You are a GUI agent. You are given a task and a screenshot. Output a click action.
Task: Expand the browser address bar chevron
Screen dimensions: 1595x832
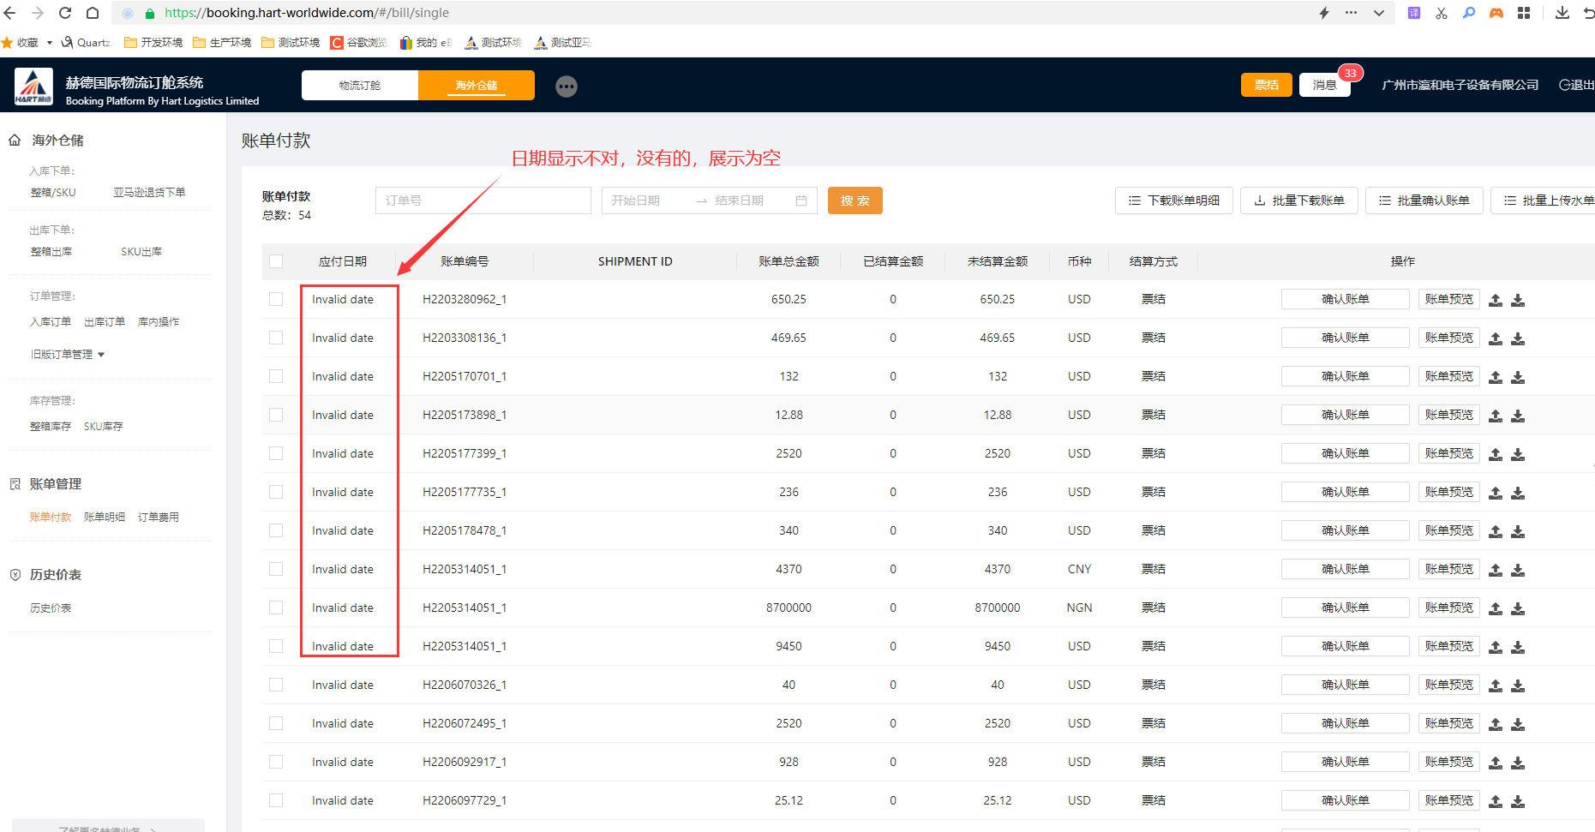pyautogui.click(x=1378, y=13)
